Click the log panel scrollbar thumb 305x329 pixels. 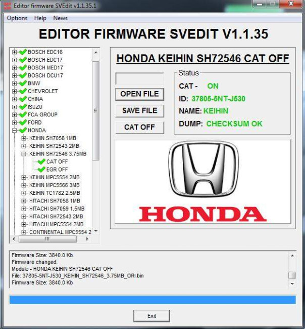292,275
